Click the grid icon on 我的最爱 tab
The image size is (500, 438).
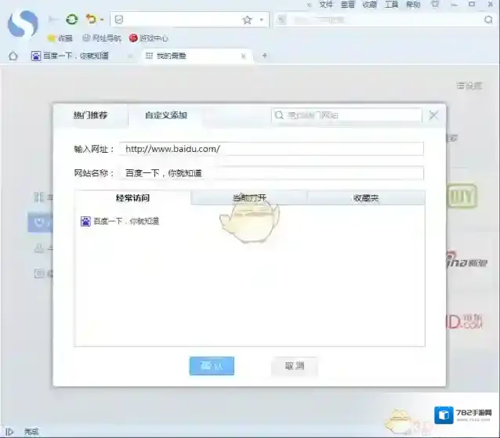click(149, 56)
